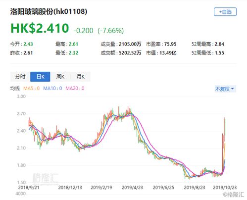Screen dimensions: 247x200
Task: Click the 2019/10/23 date axis label
Action: [x=225, y=188]
